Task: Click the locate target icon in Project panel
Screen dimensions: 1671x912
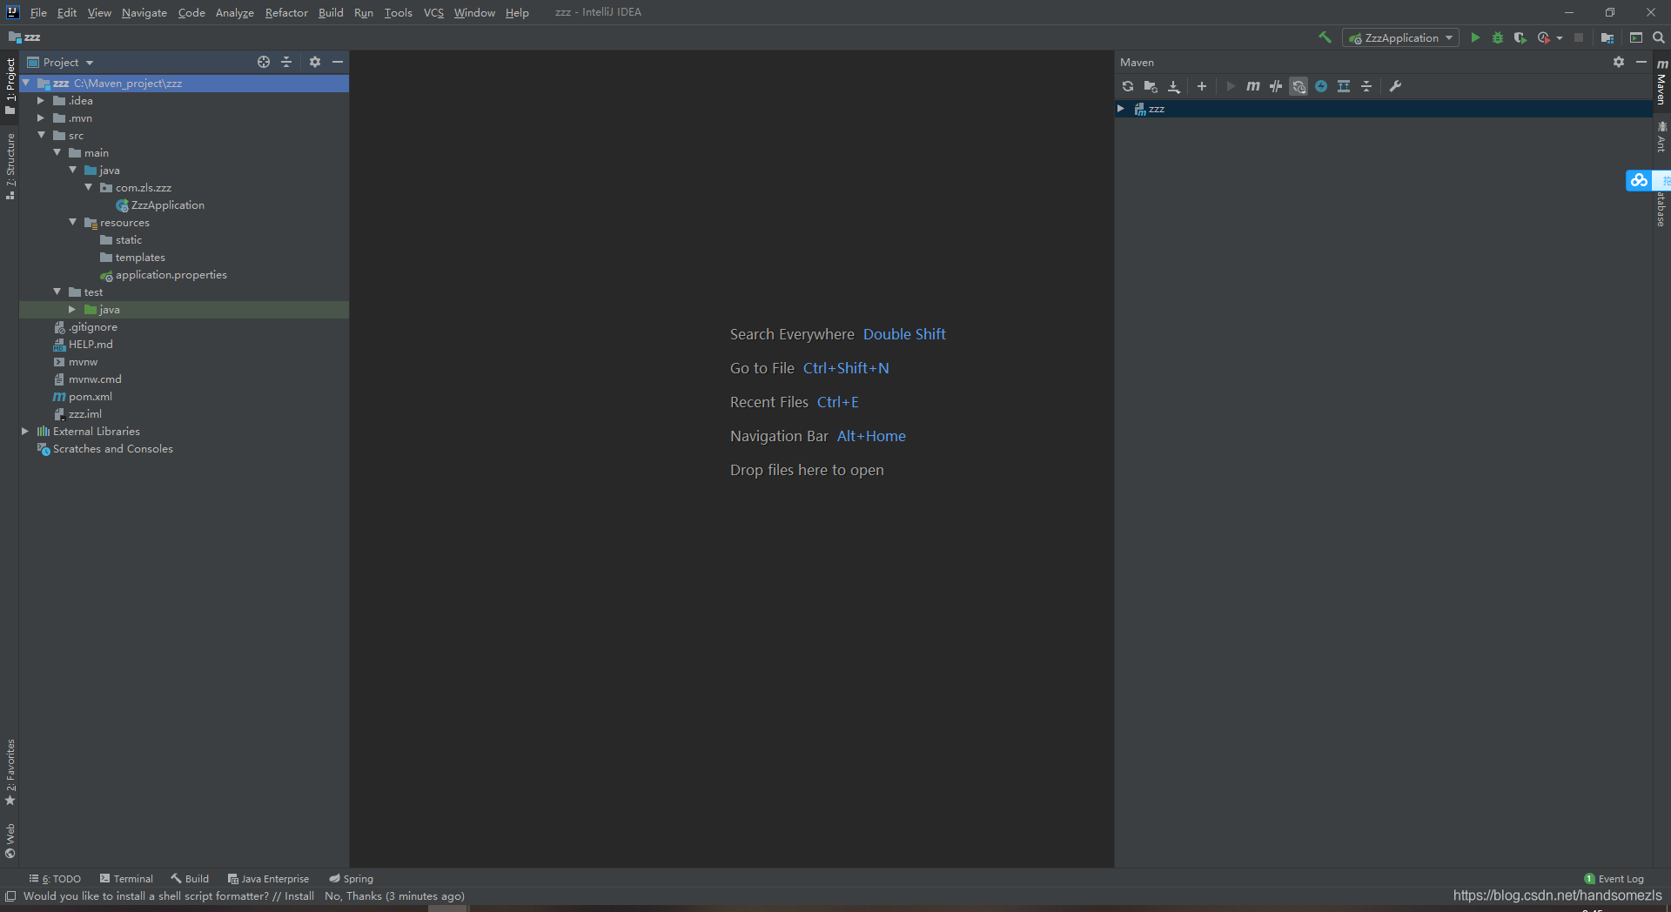Action: [x=264, y=62]
